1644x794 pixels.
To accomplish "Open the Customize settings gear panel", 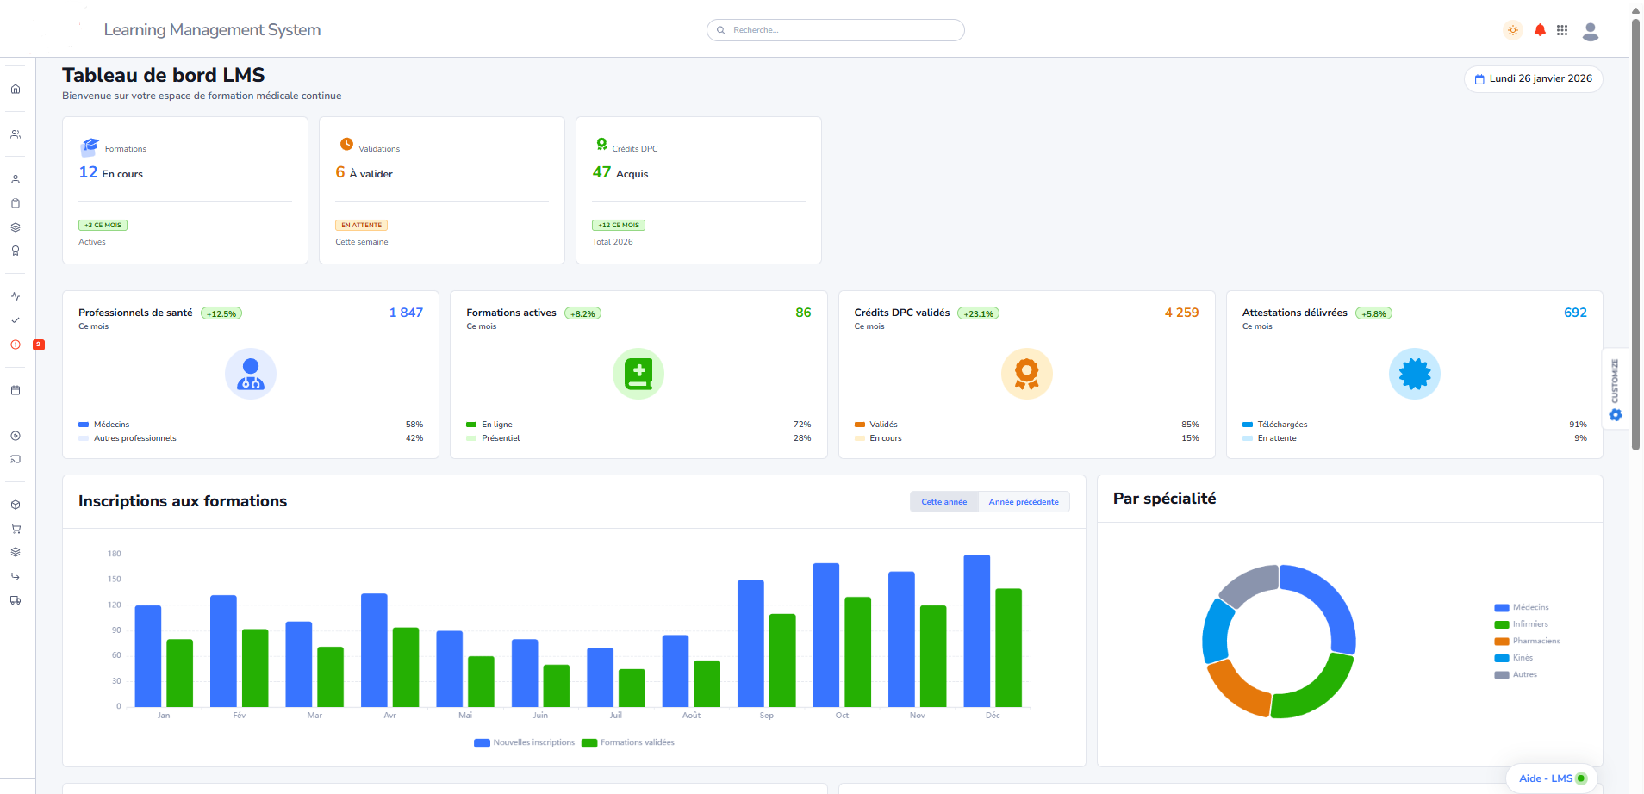I will pyautogui.click(x=1616, y=414).
